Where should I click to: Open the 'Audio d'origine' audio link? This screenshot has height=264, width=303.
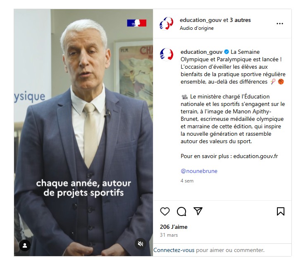click(x=196, y=28)
